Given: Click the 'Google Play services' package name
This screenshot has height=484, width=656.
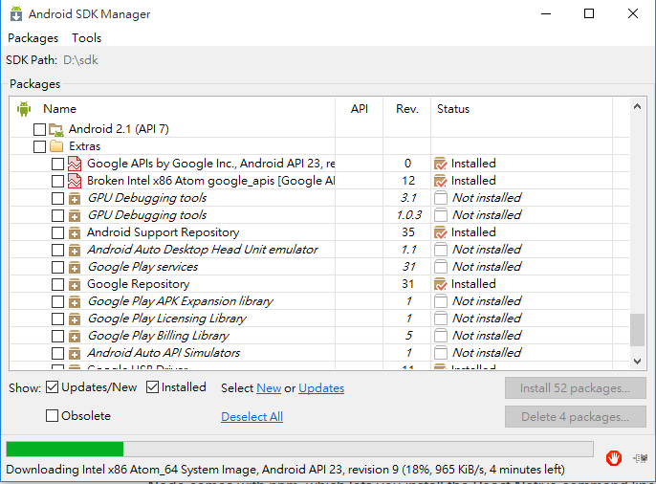Looking at the screenshot, I should click(x=142, y=267).
